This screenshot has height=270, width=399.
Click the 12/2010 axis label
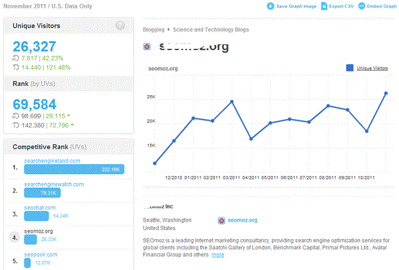tap(174, 177)
